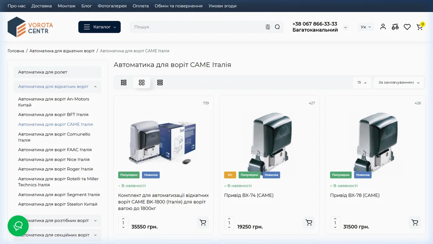Open the Каталог dropdown menu
Image resolution: width=433 pixels, height=244 pixels.
pos(100,27)
